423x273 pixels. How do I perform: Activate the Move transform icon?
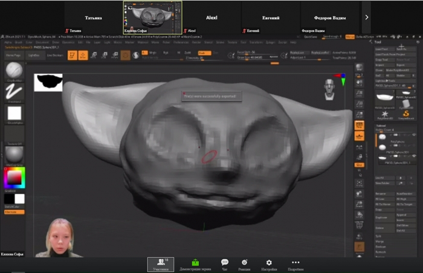point(94,55)
